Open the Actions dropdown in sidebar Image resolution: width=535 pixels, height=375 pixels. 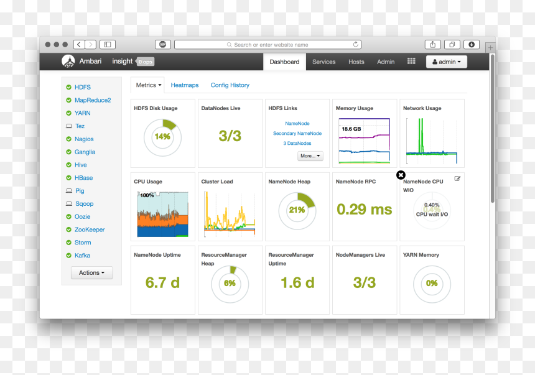coord(91,272)
